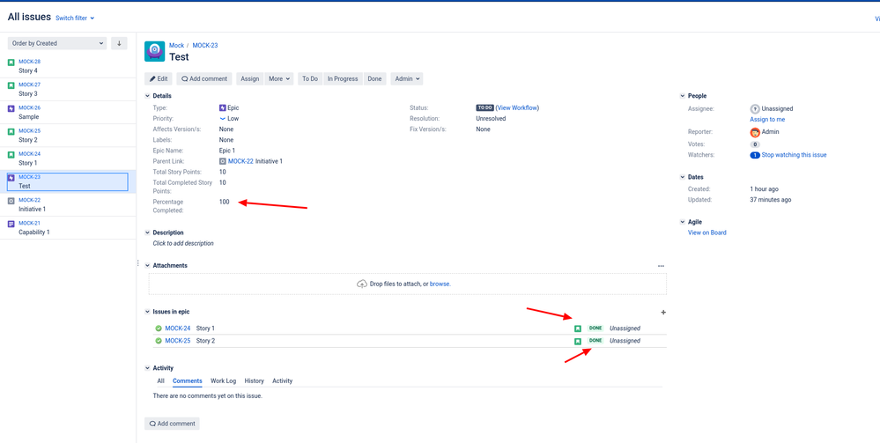Open the Order by Created dropdown

coord(57,43)
